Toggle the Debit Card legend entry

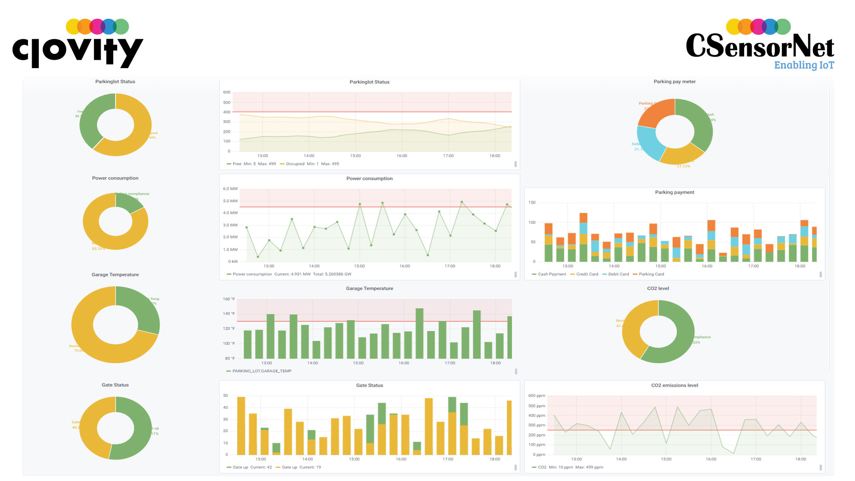coord(615,274)
